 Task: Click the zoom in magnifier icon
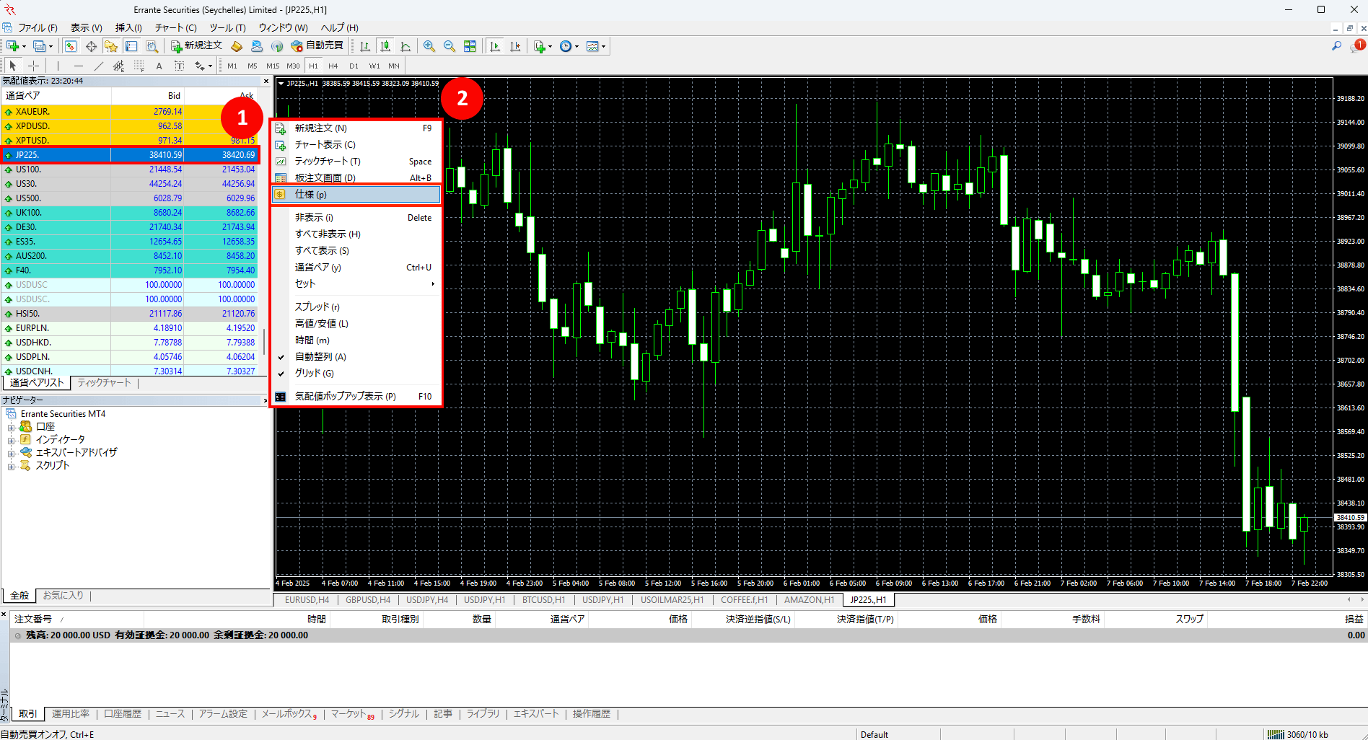coord(429,46)
